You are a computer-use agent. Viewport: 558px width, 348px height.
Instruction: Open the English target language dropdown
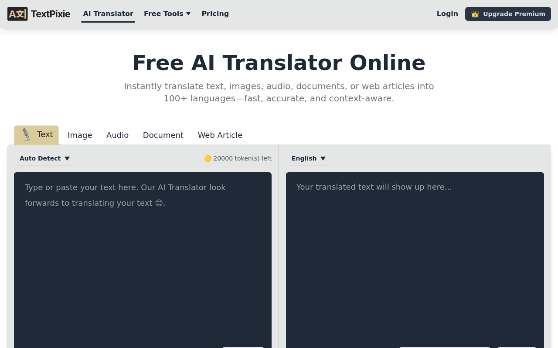(308, 158)
